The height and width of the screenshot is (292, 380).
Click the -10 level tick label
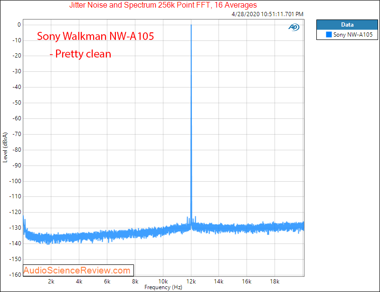coord(17,40)
